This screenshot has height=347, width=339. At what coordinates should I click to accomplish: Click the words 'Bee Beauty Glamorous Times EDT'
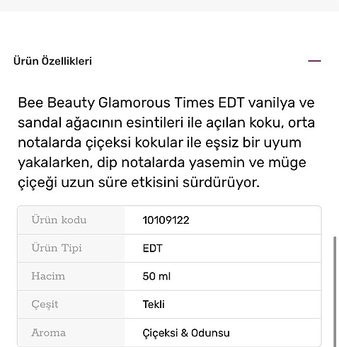(x=131, y=103)
